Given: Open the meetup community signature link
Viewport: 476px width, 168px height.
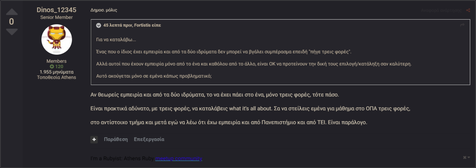Looking at the screenshot, I should (179, 158).
